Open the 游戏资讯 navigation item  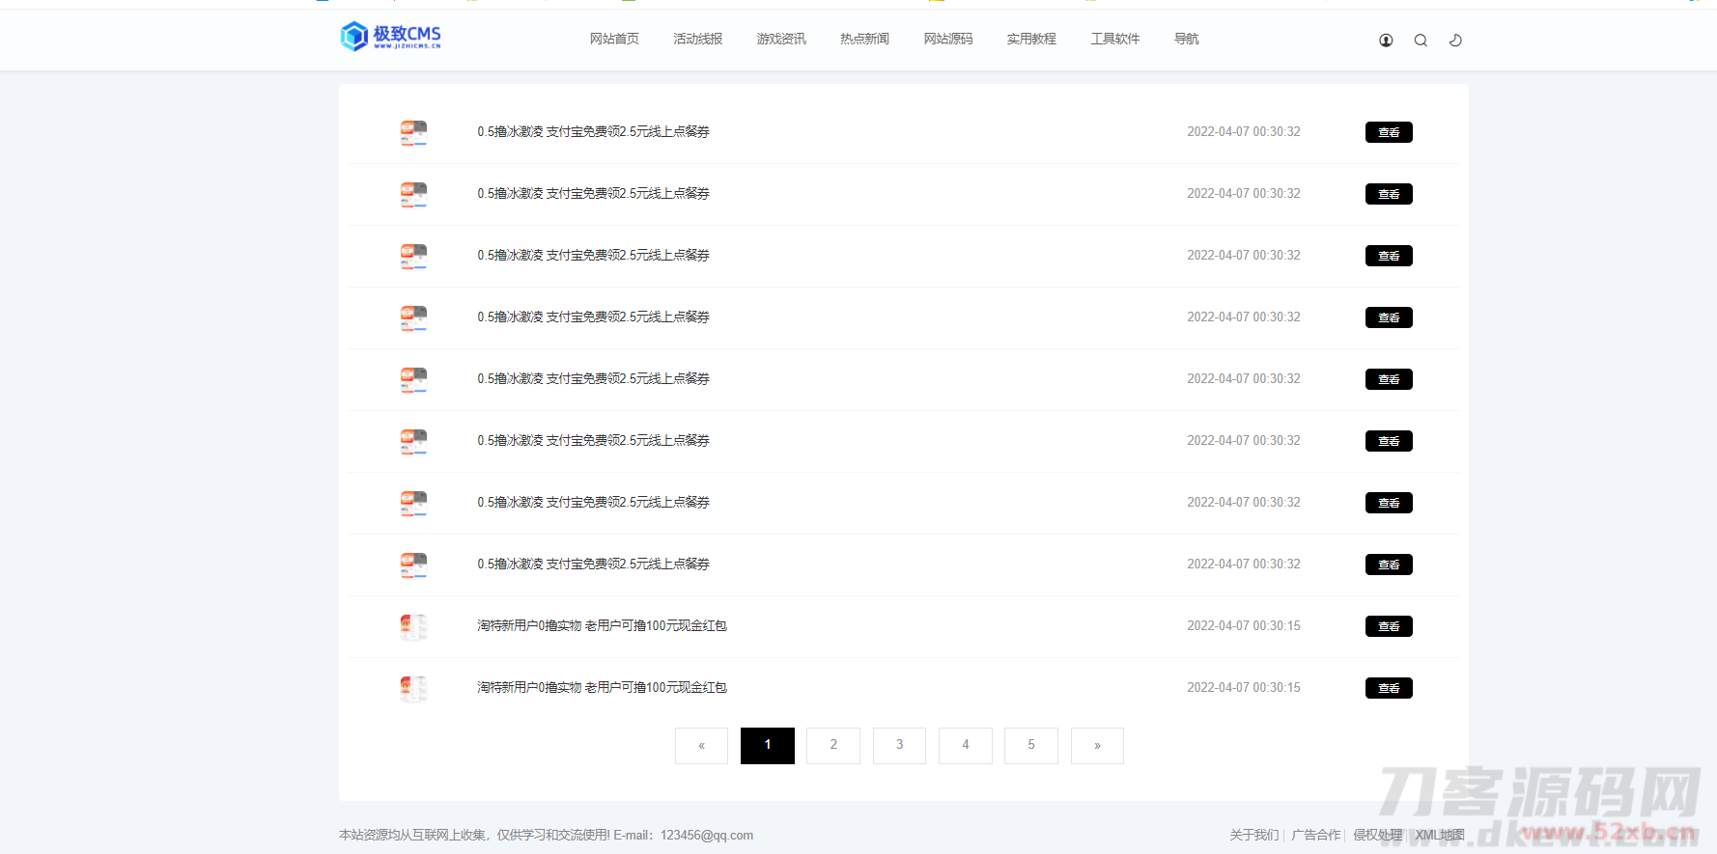click(x=781, y=40)
